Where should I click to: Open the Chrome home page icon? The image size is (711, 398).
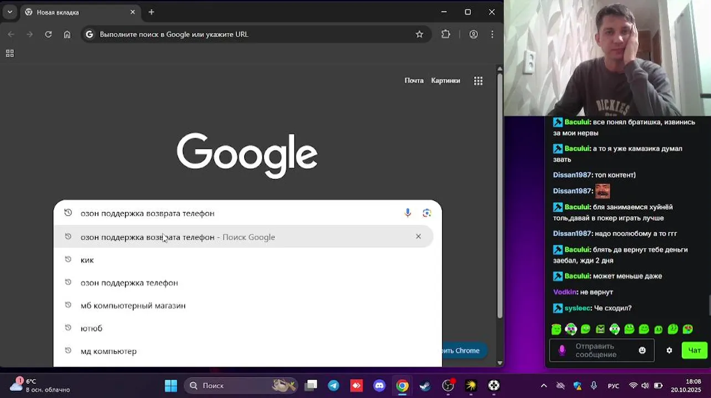[67, 34]
